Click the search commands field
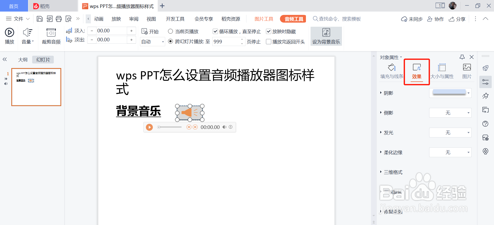The height and width of the screenshot is (225, 494). pyautogui.click(x=337, y=19)
